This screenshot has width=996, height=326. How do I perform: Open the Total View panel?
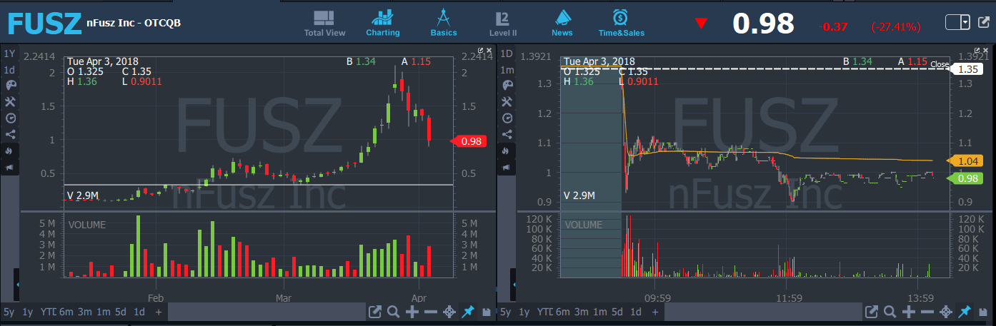pyautogui.click(x=324, y=24)
